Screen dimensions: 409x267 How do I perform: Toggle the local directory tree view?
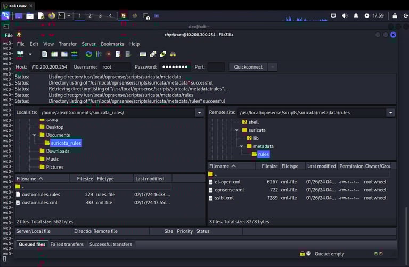(54, 54)
